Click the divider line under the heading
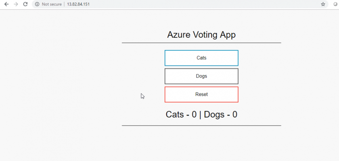This screenshot has width=339, height=161. pos(201,43)
